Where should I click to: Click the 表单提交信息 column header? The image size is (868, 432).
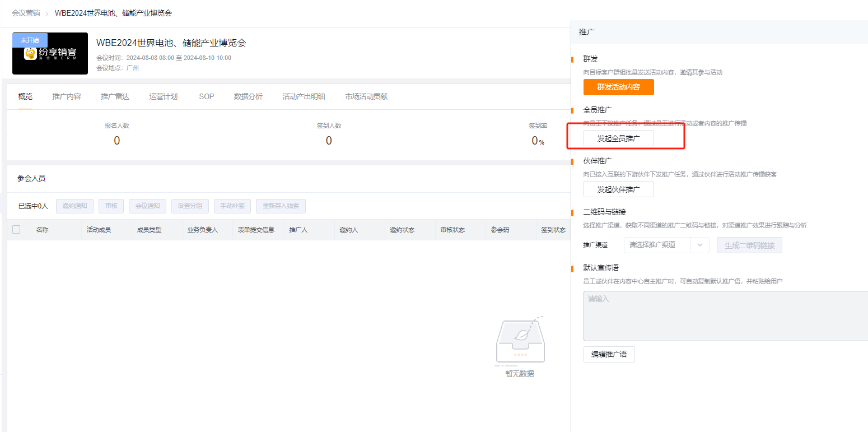[x=256, y=230]
